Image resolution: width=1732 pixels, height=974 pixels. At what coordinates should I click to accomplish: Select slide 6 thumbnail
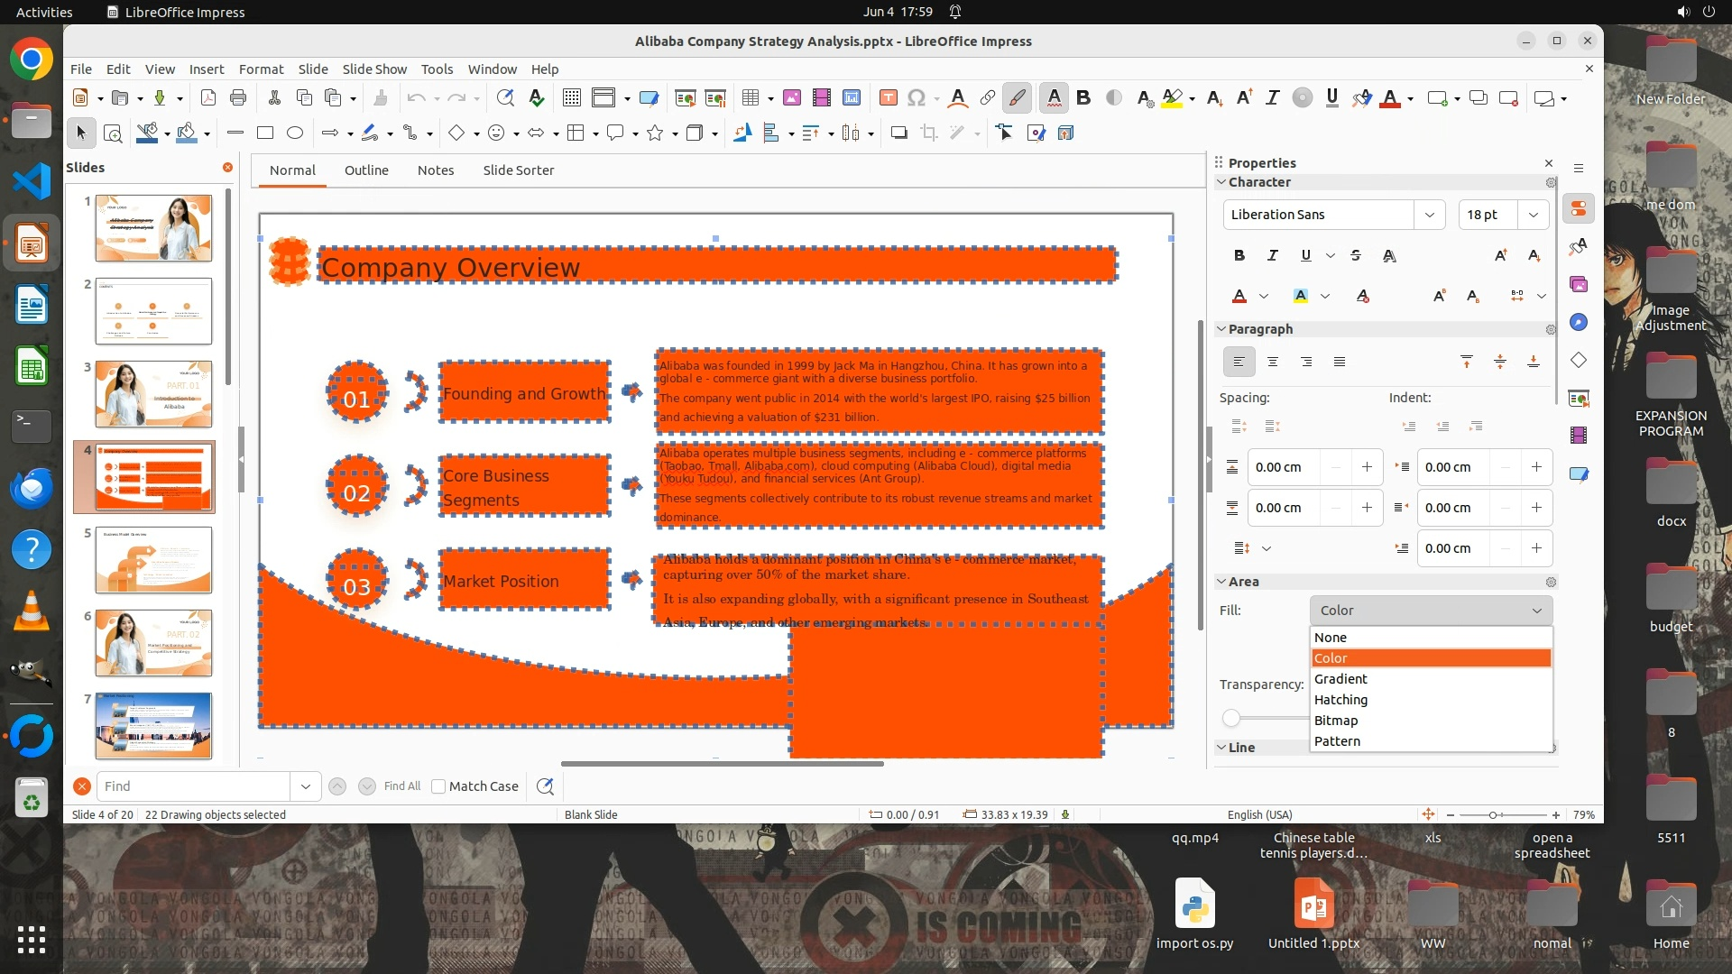point(153,643)
